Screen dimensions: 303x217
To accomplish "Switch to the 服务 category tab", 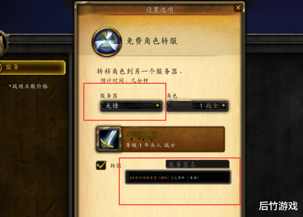I will [32, 68].
